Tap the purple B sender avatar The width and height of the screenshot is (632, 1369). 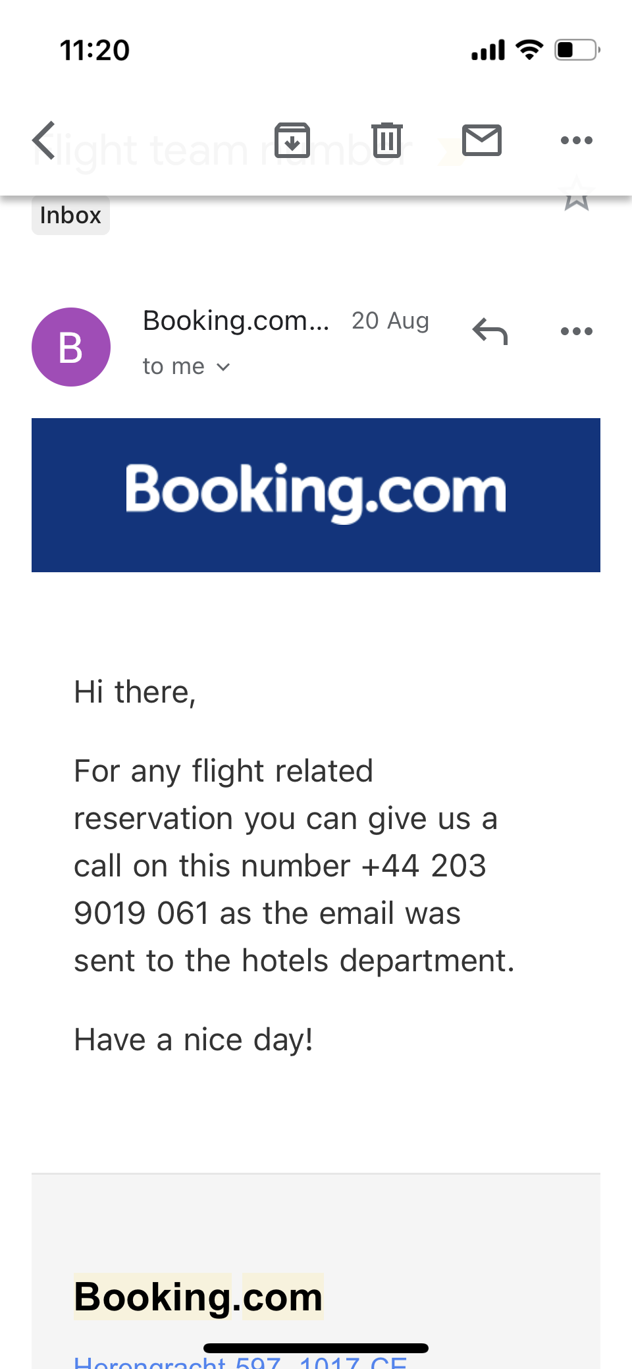[x=71, y=347]
